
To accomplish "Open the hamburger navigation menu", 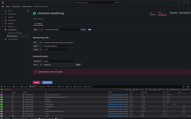I will [3, 7].
